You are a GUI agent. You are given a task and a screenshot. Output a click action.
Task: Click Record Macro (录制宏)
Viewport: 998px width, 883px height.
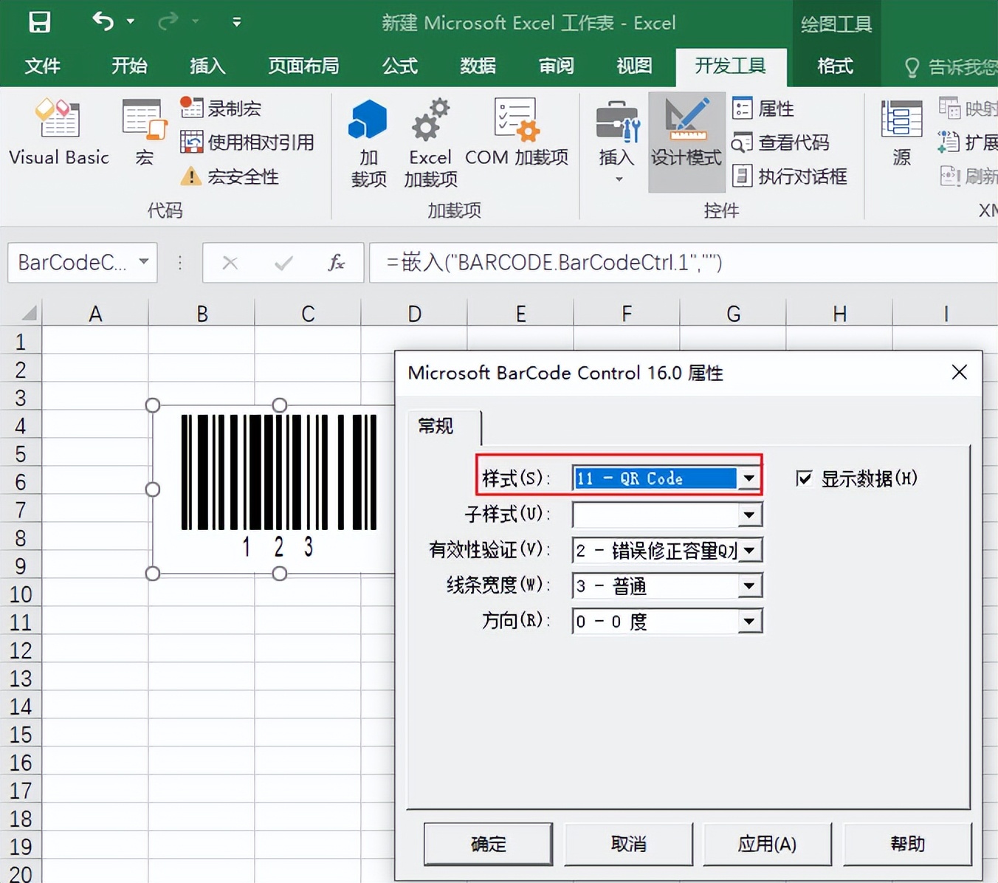click(x=221, y=109)
